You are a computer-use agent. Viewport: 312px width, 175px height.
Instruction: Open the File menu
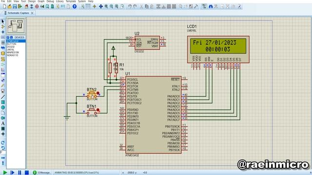[x=3, y=1]
